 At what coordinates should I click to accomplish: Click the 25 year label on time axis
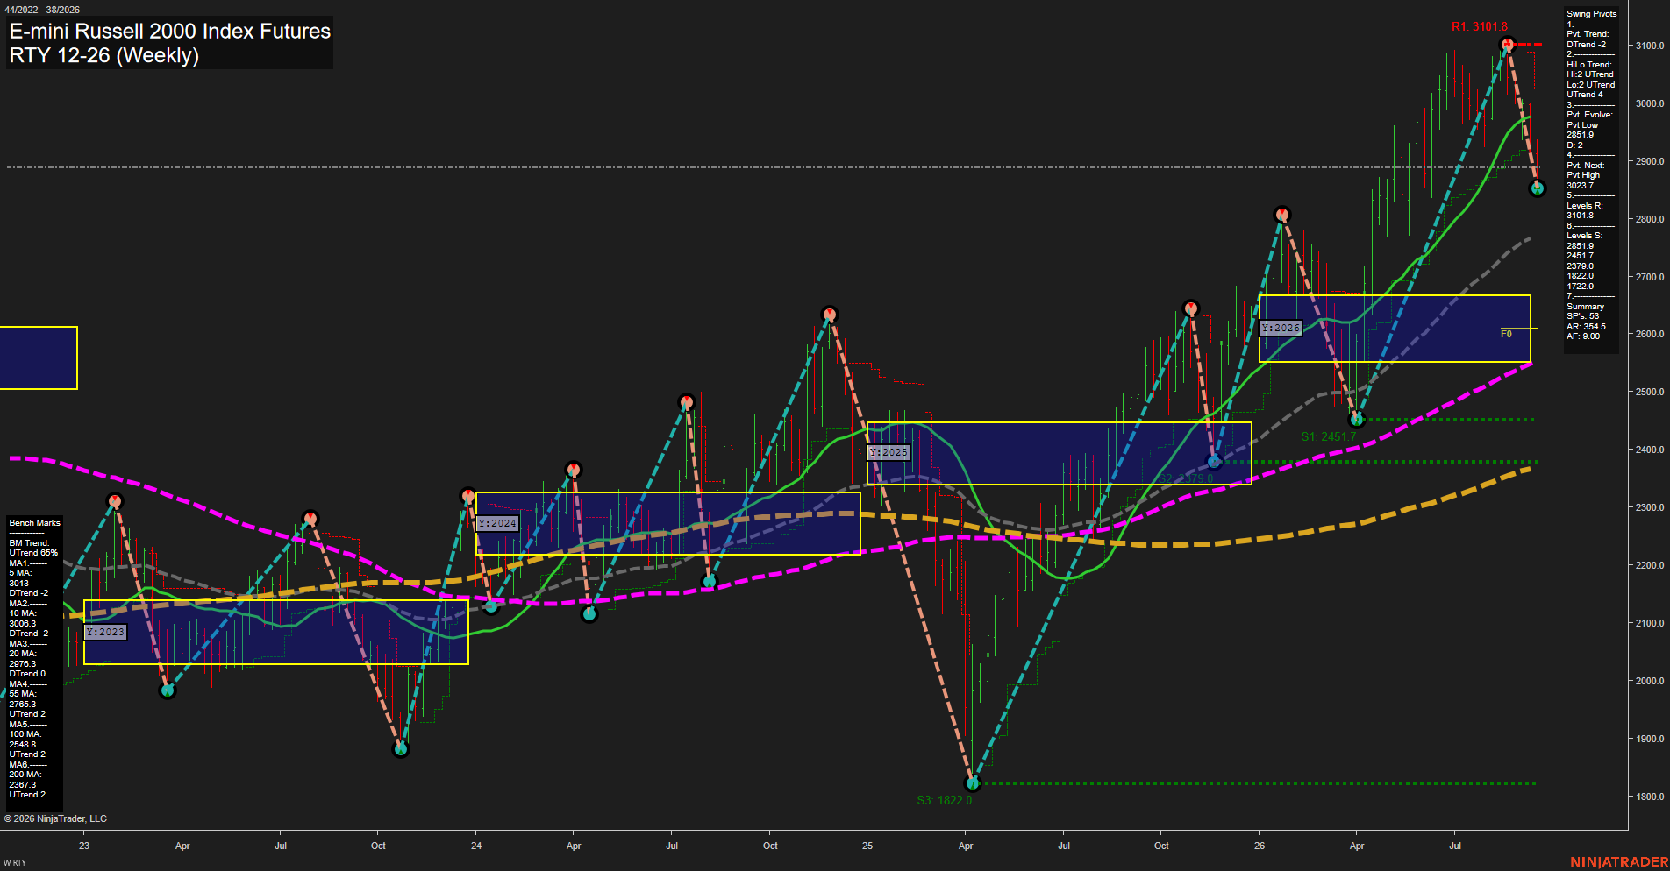867,846
